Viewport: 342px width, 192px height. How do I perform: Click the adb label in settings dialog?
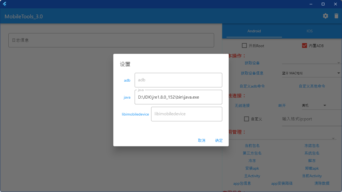pos(127,80)
